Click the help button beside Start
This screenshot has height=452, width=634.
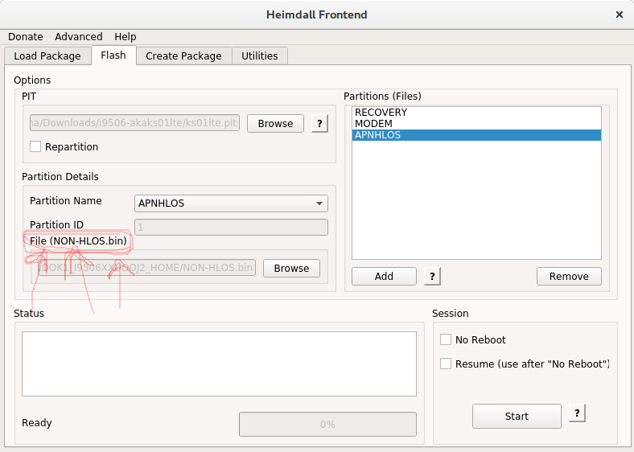(x=577, y=413)
